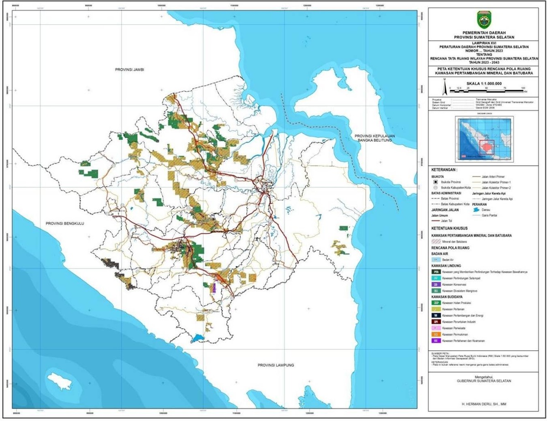Click the Ibukota Provinsi legend symbol
Screen dimensions: 547x421
coord(437,181)
